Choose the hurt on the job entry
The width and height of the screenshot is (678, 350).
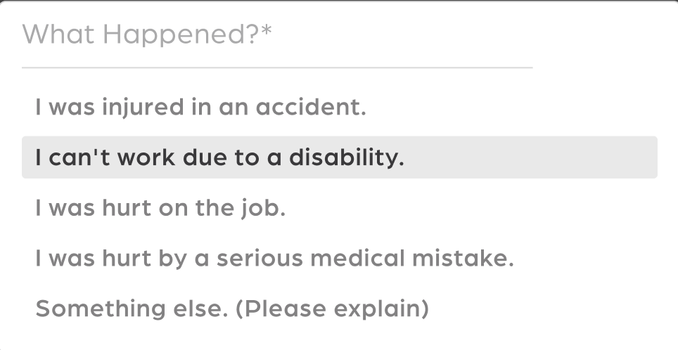click(x=160, y=209)
